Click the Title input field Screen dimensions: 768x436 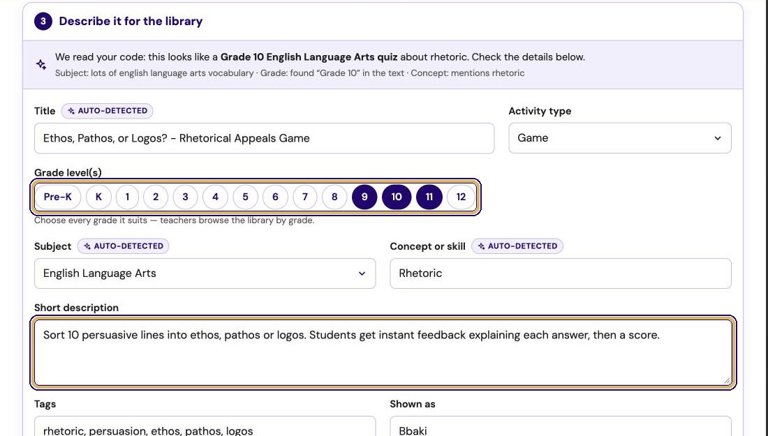pyautogui.click(x=264, y=139)
